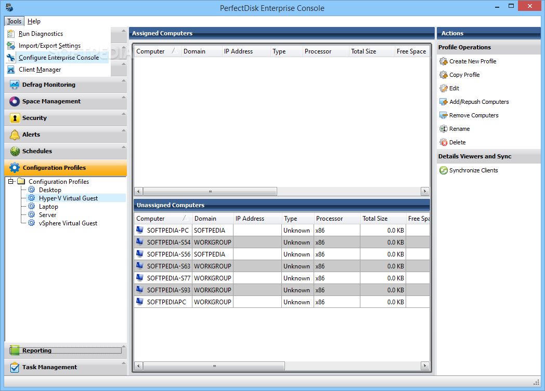The width and height of the screenshot is (545, 391).
Task: Select the Laptop profile
Action: [x=48, y=207]
